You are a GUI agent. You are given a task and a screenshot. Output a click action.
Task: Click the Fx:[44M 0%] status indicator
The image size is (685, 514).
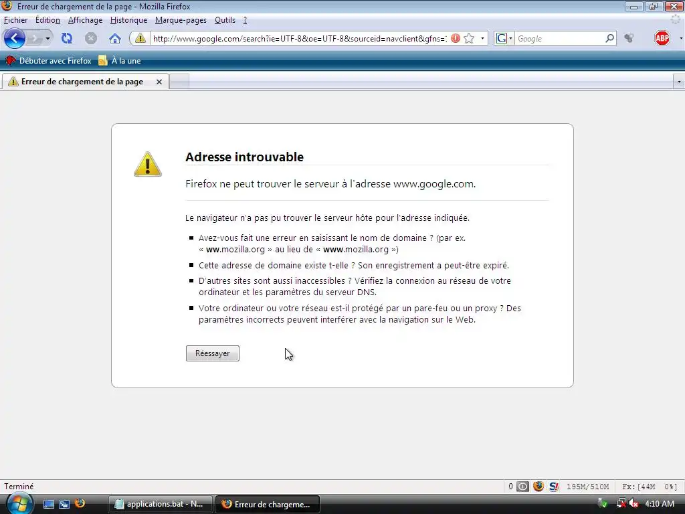650,487
